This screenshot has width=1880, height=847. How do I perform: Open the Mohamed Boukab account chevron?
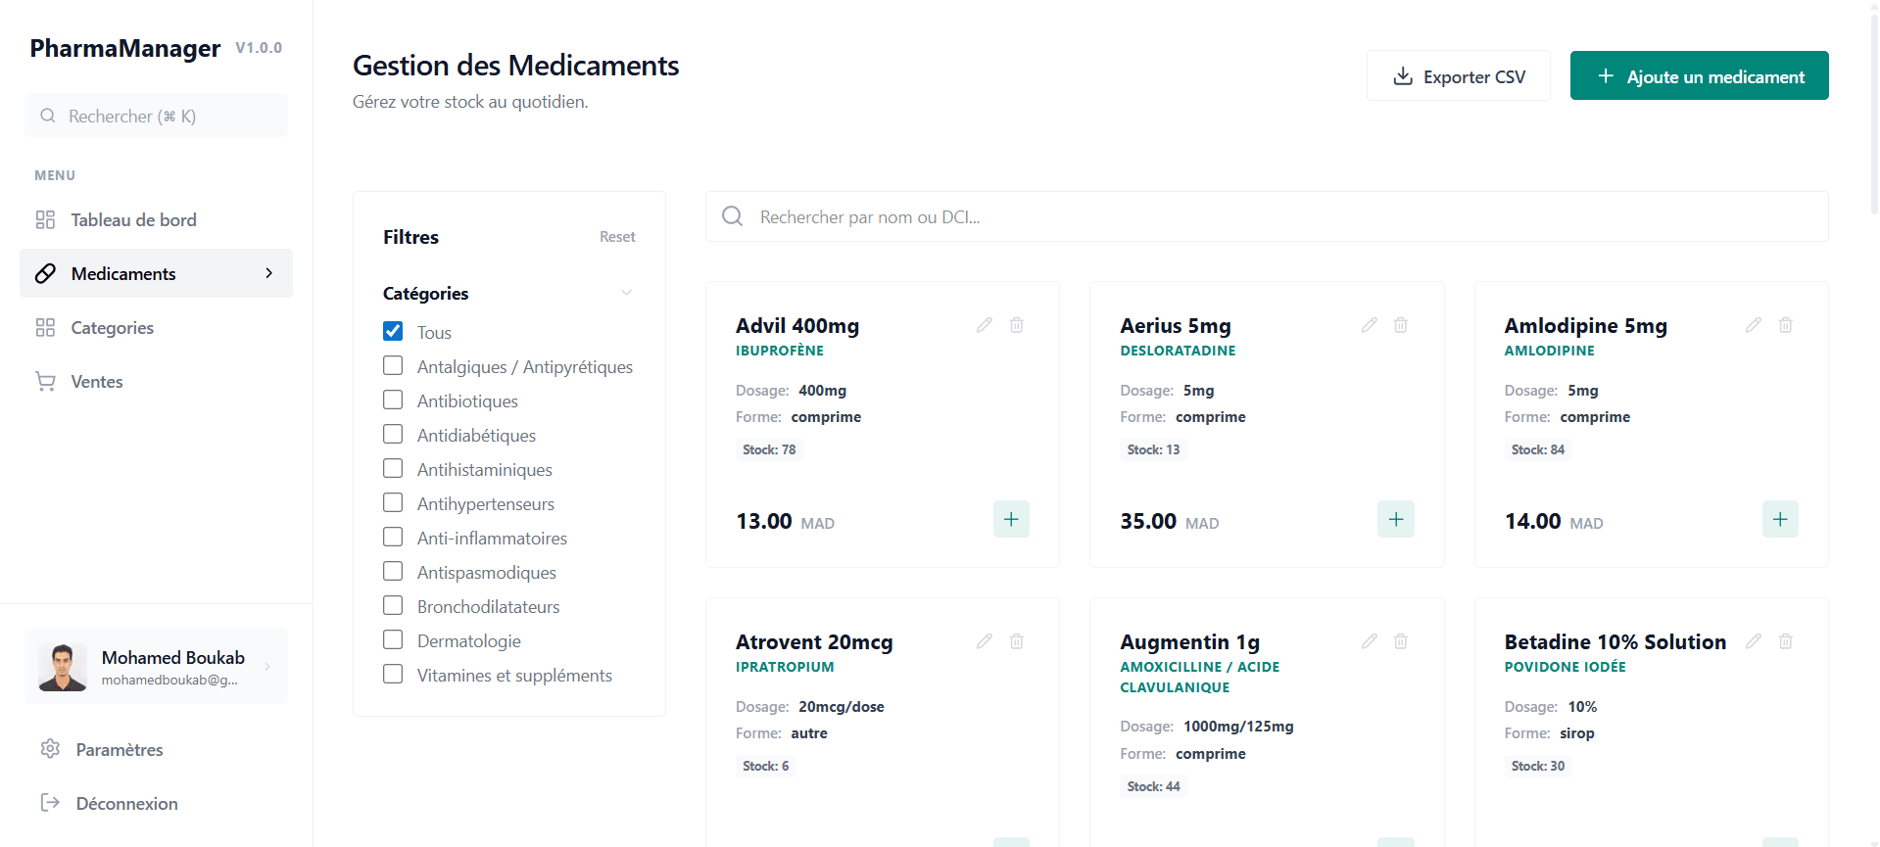[267, 667]
